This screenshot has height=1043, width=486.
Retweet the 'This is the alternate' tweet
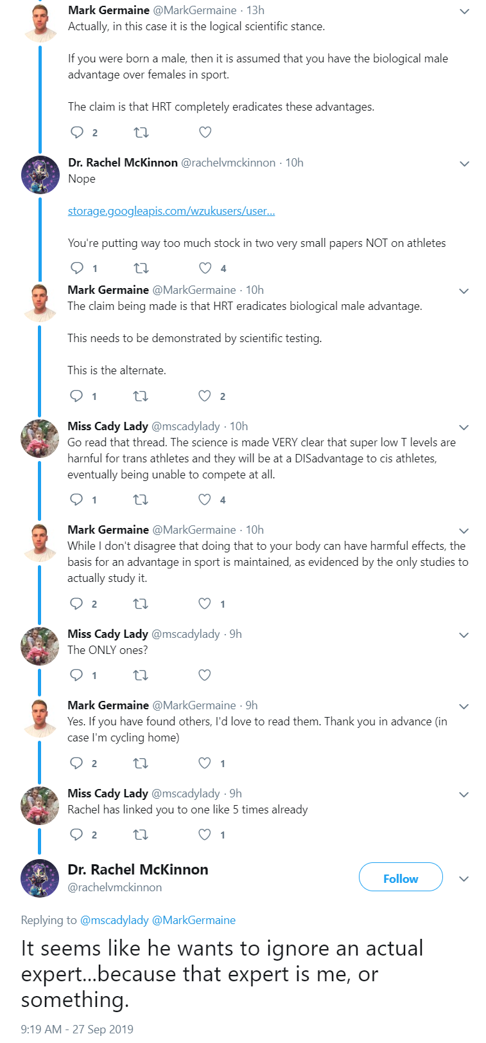coord(141,396)
